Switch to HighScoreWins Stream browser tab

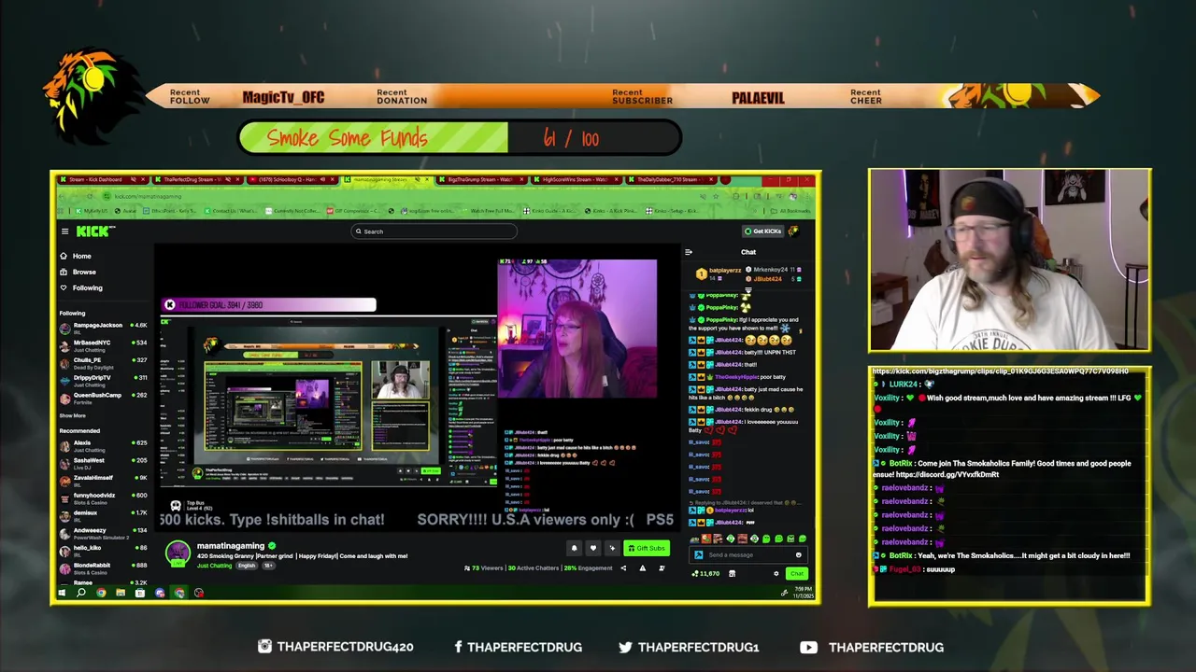tap(575, 179)
